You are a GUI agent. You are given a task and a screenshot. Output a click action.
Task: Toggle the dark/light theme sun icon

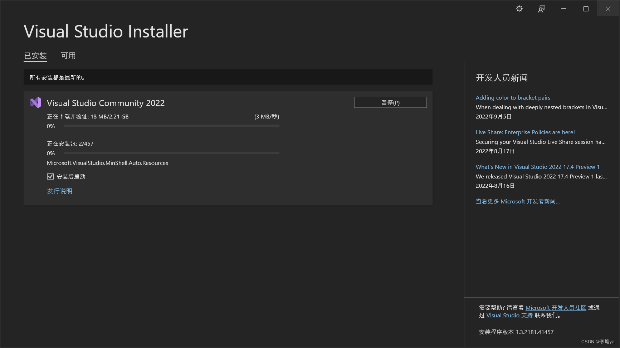point(519,9)
